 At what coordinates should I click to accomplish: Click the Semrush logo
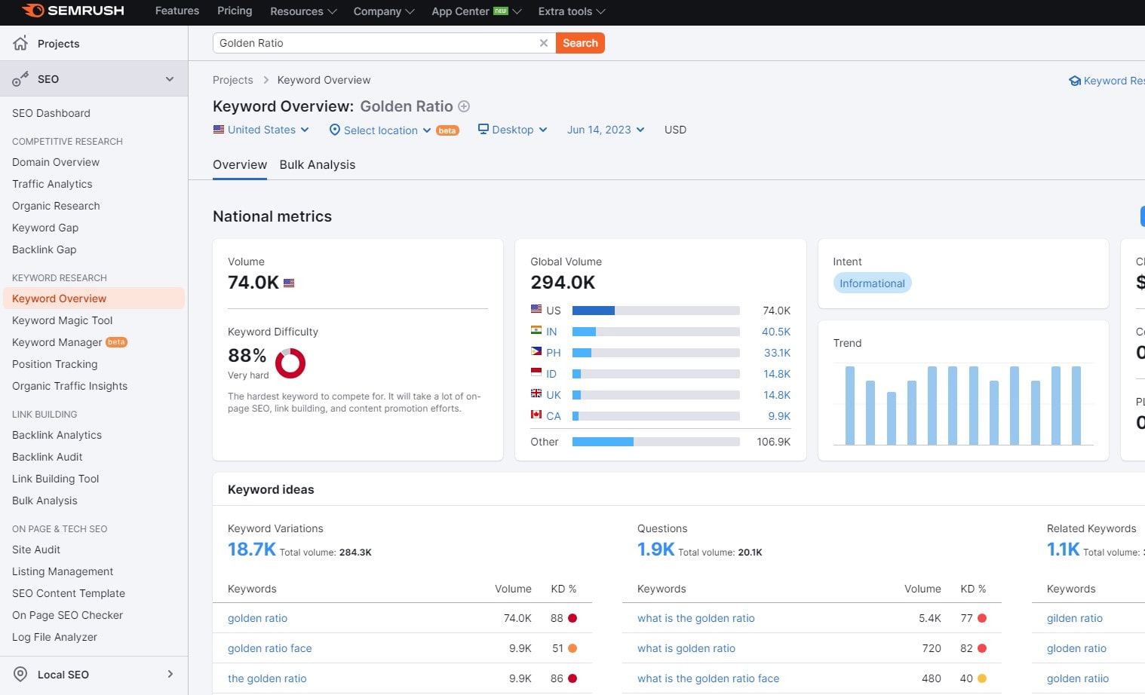73,11
